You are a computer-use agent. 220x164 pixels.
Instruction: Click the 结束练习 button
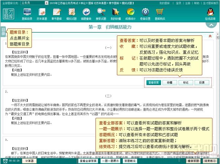tap(210, 161)
